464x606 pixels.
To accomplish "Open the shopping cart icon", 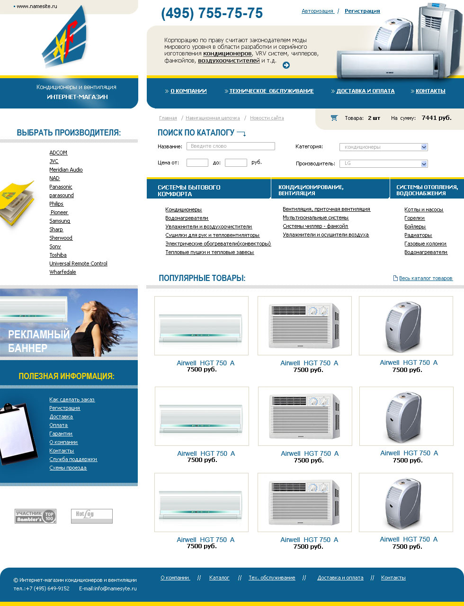I will pyautogui.click(x=334, y=118).
